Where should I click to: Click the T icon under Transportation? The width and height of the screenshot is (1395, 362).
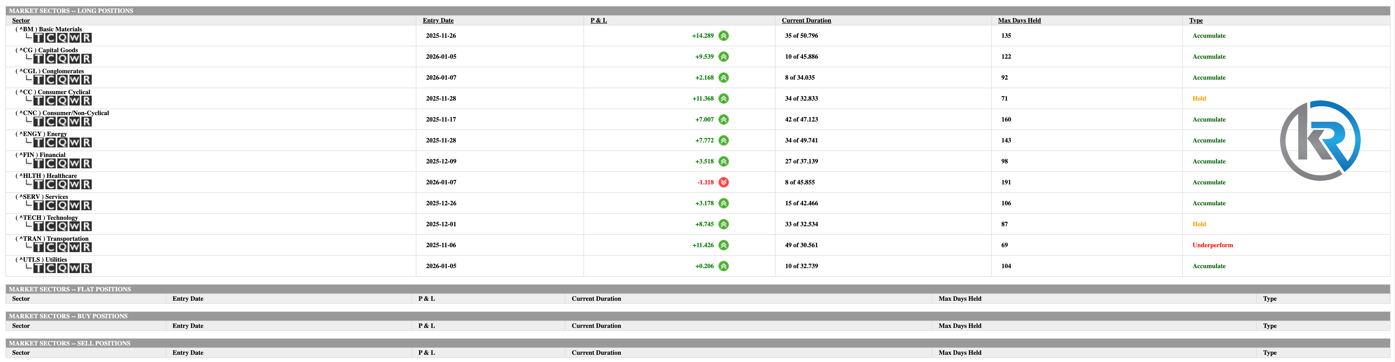(38, 247)
